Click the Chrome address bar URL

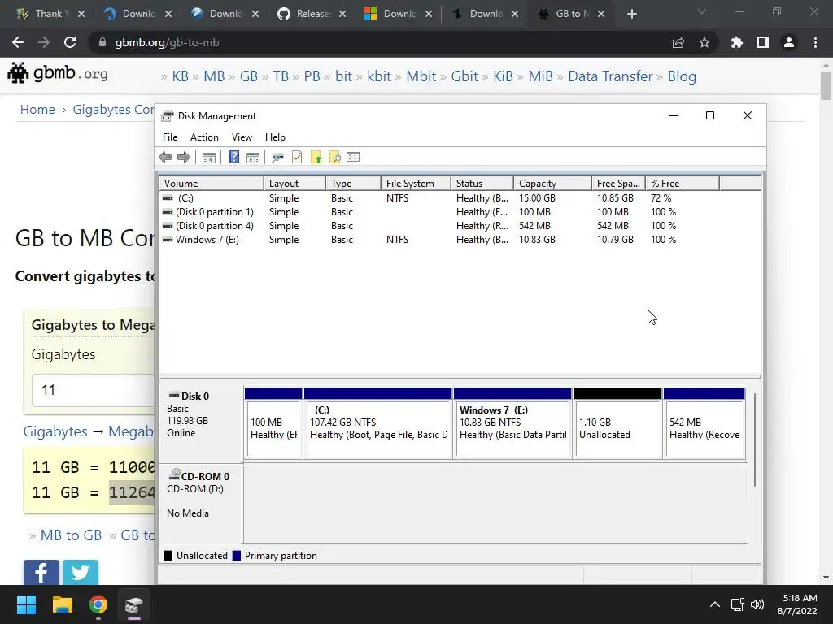pos(167,42)
